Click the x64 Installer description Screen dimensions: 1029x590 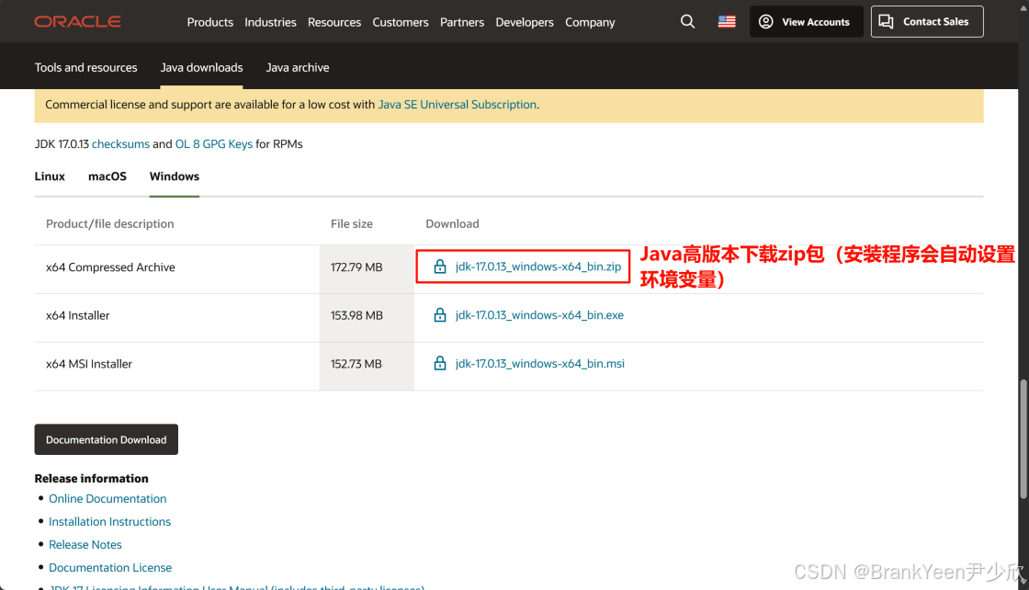(77, 315)
